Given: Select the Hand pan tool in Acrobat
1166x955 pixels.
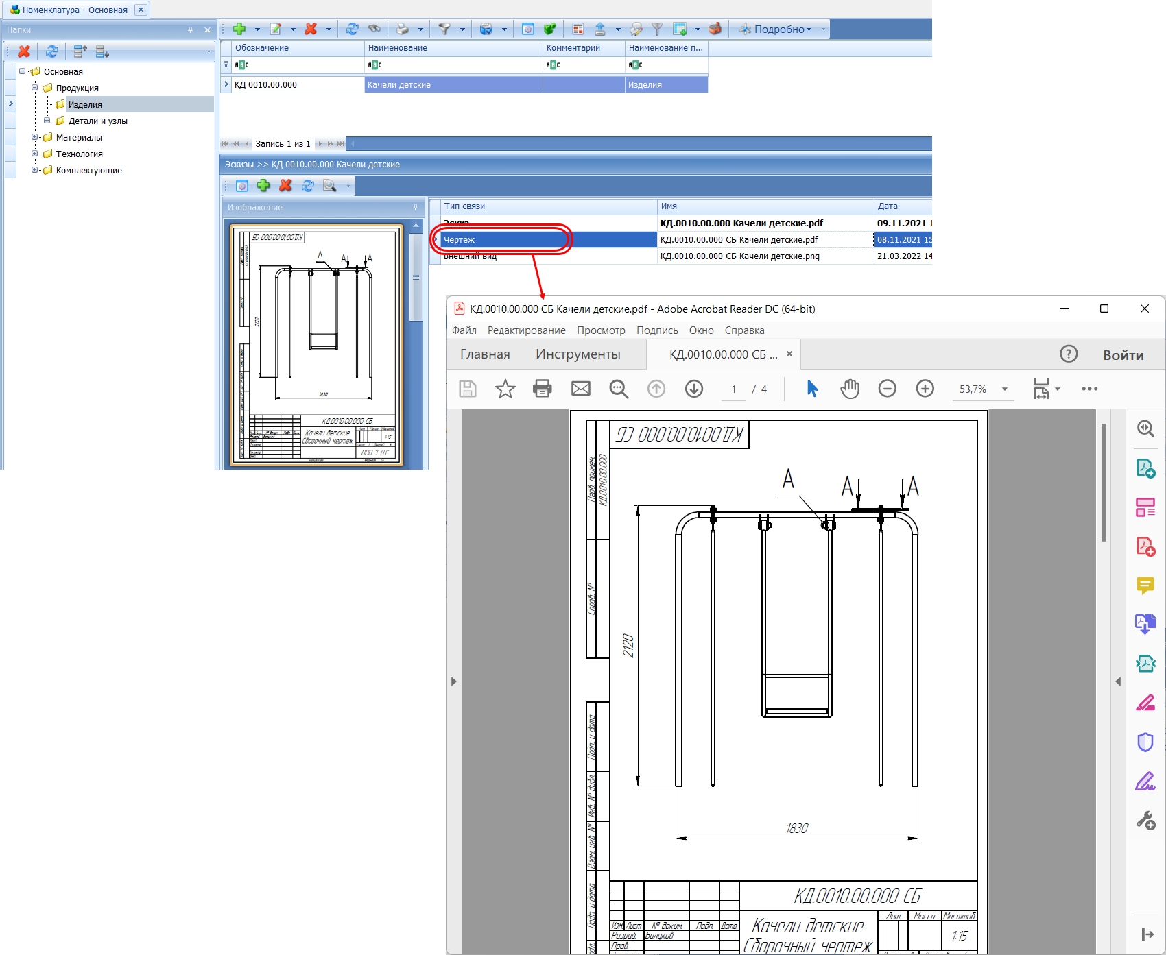Looking at the screenshot, I should point(850,389).
